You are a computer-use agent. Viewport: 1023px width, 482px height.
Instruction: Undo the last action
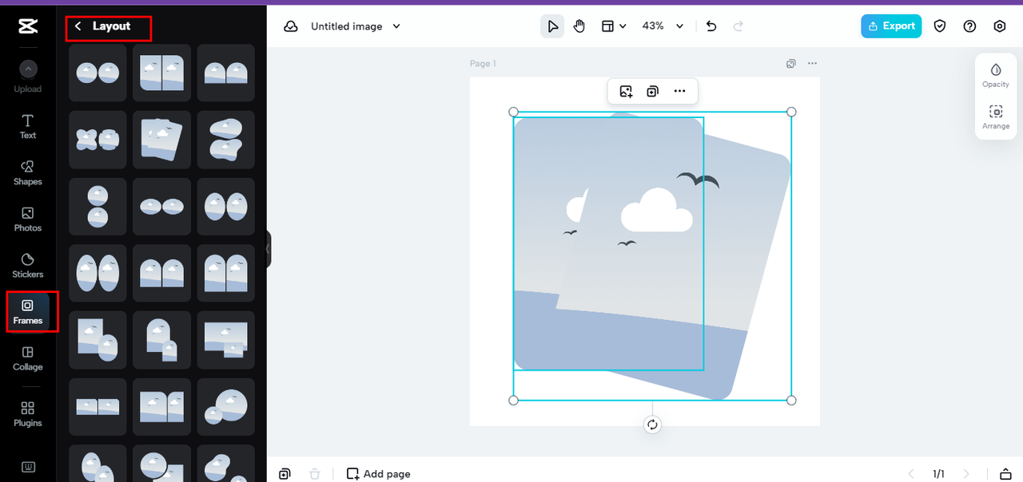click(711, 26)
